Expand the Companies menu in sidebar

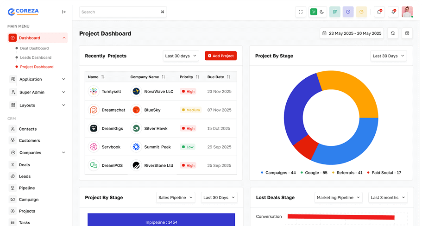[38, 152]
